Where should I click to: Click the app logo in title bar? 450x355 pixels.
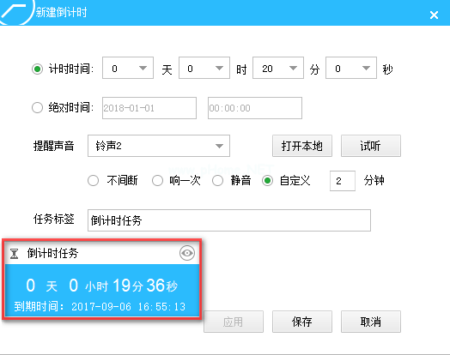[16, 12]
